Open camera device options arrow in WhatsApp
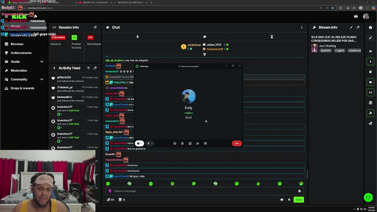 (142, 144)
